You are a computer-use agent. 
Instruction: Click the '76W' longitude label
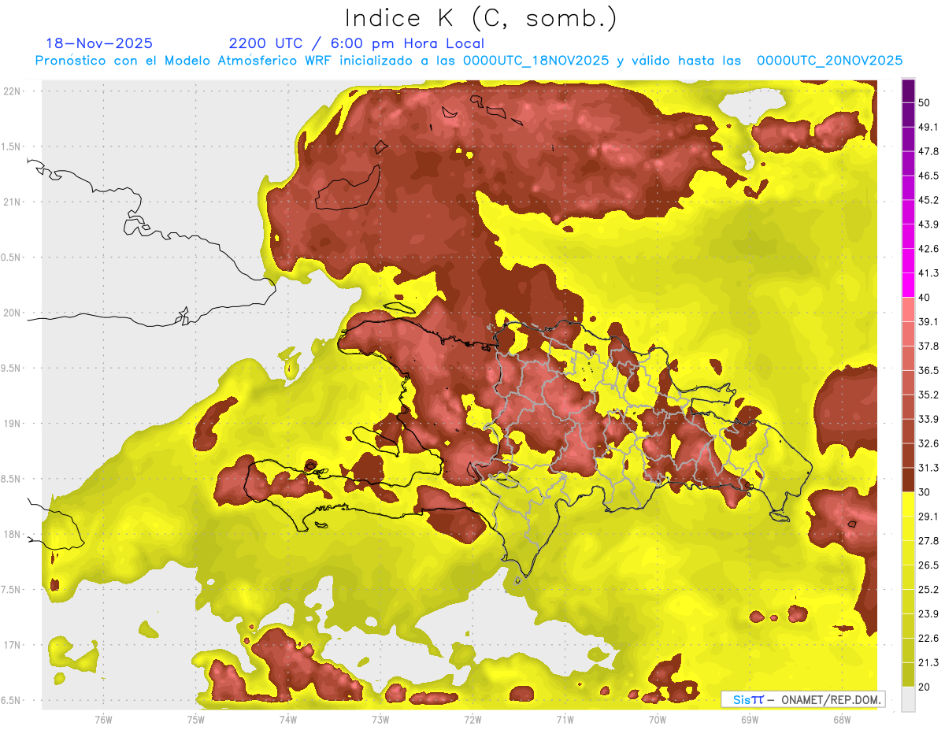[103, 719]
